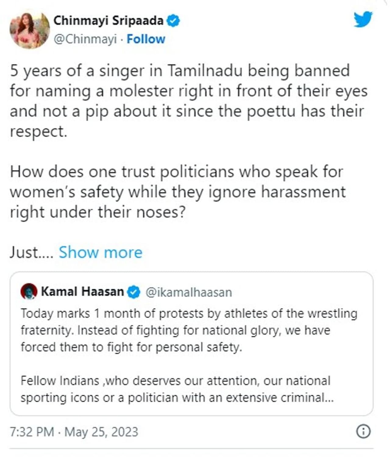Image resolution: width=390 pixels, height=457 pixels.
Task: Follow the @Chinmayi account
Action: pos(146,39)
